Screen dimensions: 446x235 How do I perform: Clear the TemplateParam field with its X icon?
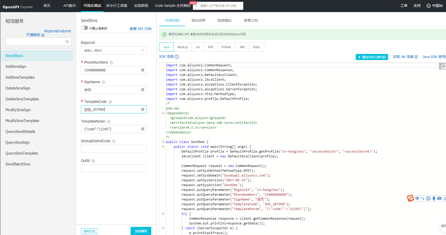tap(143, 129)
